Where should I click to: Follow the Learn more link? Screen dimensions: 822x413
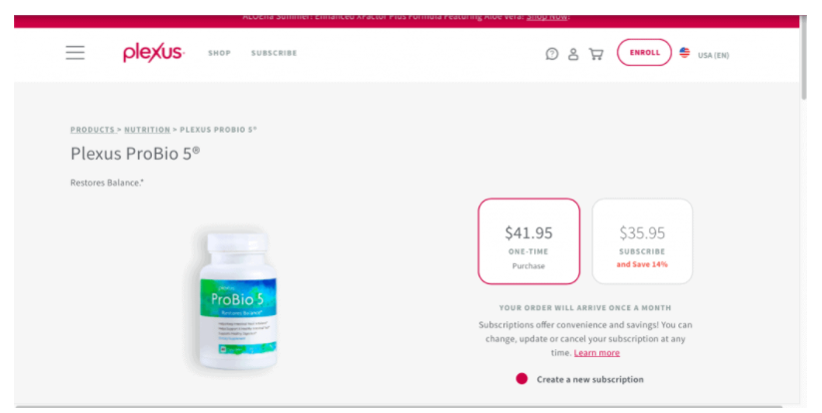pyautogui.click(x=596, y=353)
